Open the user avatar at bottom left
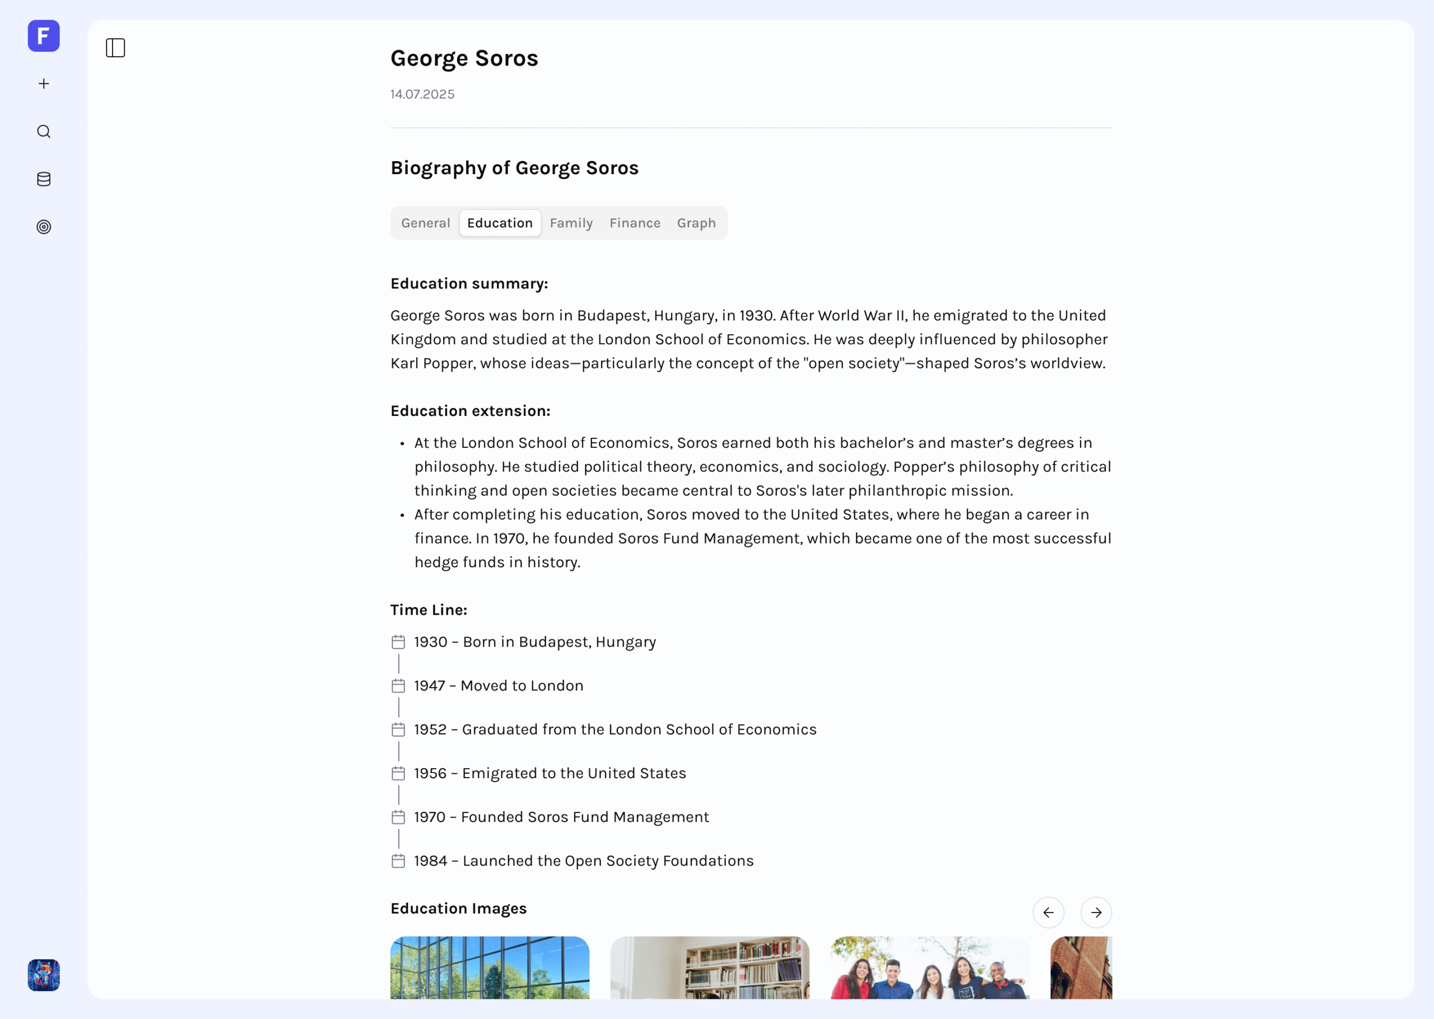1434x1019 pixels. pyautogui.click(x=43, y=974)
